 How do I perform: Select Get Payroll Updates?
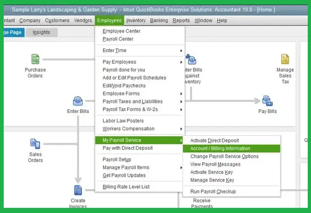pyautogui.click(x=139, y=175)
